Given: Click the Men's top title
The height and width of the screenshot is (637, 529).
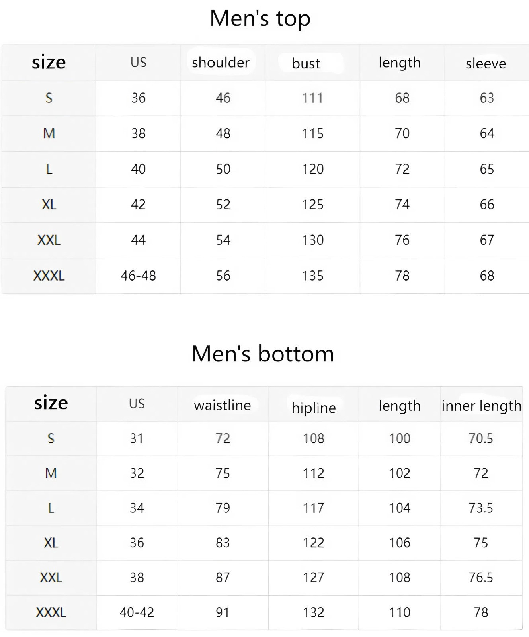Looking at the screenshot, I should [260, 19].
